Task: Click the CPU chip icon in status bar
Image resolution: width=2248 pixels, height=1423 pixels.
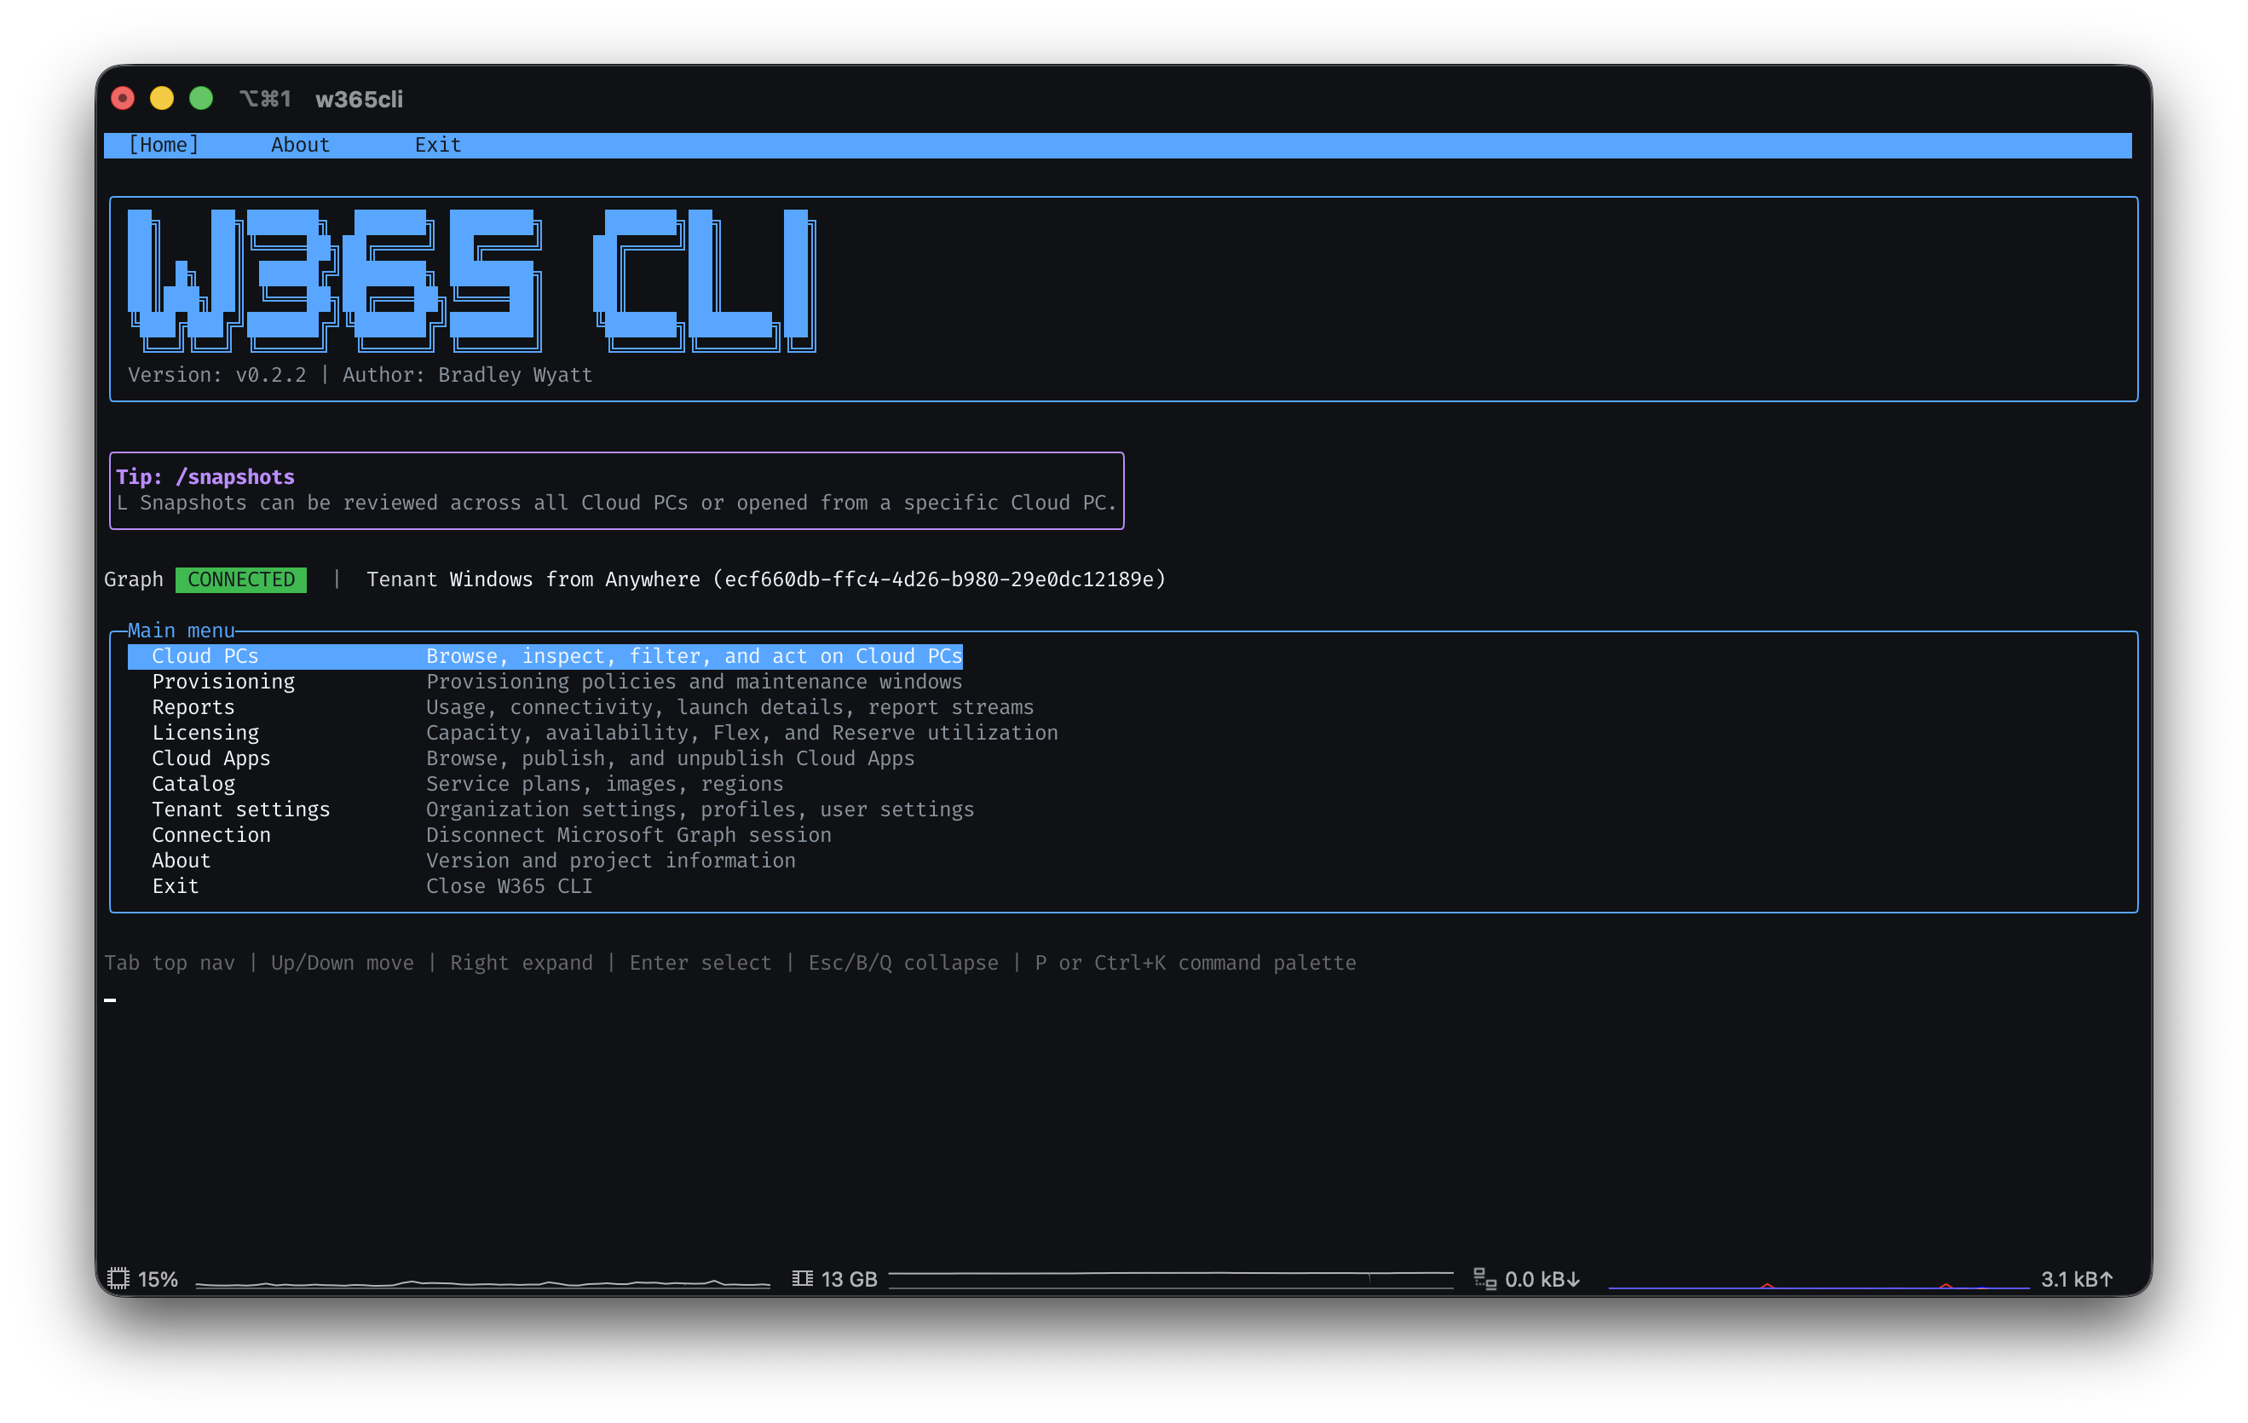Action: click(118, 1278)
